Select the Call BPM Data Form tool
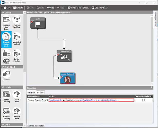Viewport: 158px width, 128px height. (6, 23)
